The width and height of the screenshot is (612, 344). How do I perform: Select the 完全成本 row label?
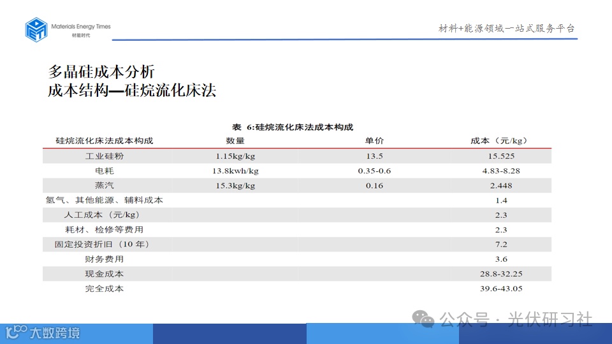click(x=105, y=289)
